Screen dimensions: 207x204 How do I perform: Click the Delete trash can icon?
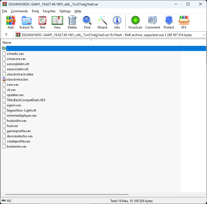[72, 20]
